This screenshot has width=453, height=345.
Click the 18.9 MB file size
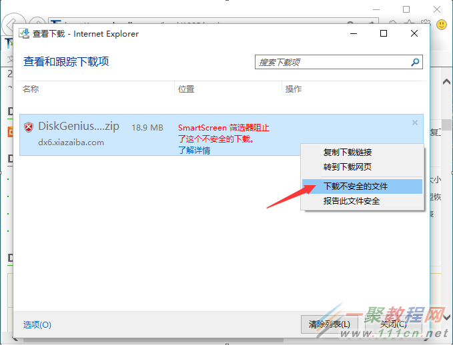147,127
